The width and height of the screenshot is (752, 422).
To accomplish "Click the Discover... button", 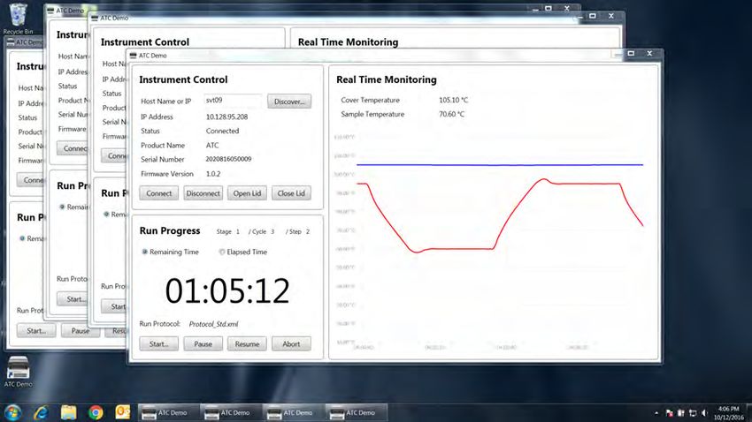I will pyautogui.click(x=289, y=102).
